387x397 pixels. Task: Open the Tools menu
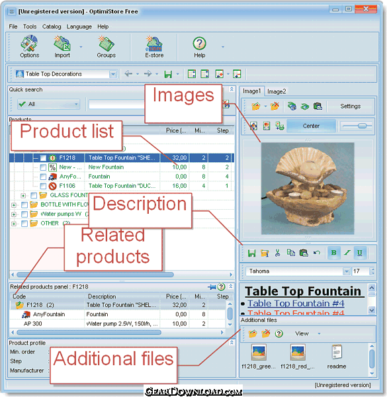point(30,26)
